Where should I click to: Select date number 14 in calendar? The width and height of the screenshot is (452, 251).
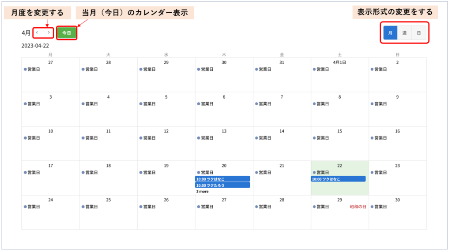coord(282,131)
